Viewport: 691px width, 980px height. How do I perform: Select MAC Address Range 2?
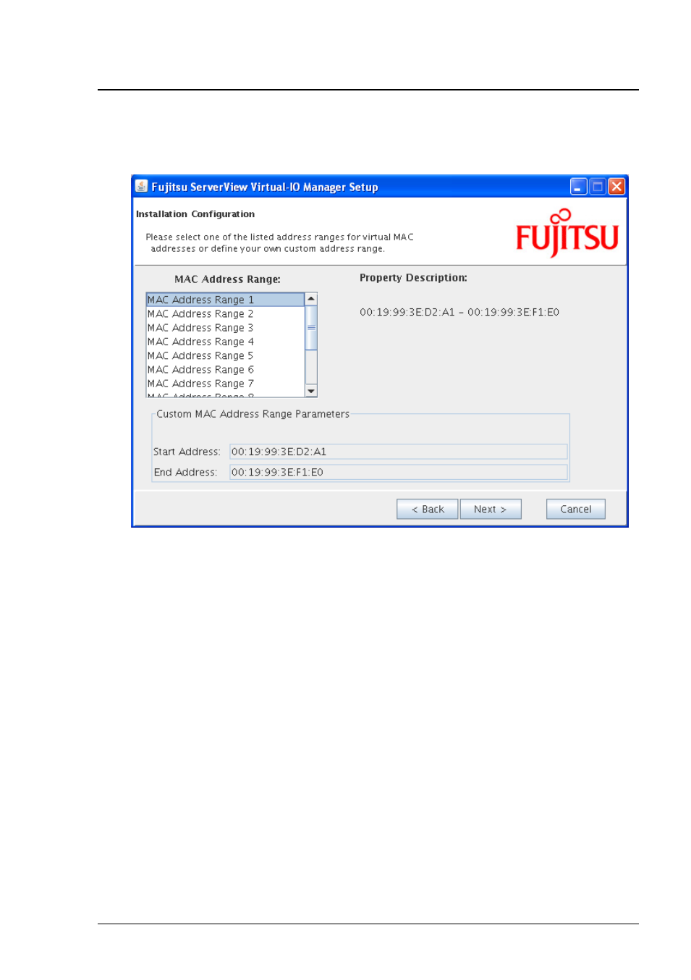(x=225, y=313)
